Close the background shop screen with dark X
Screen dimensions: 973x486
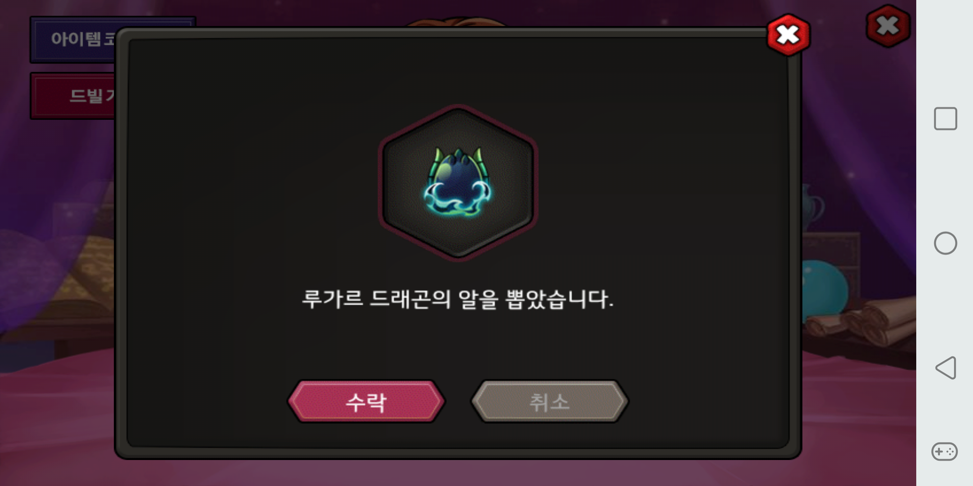pos(888,26)
